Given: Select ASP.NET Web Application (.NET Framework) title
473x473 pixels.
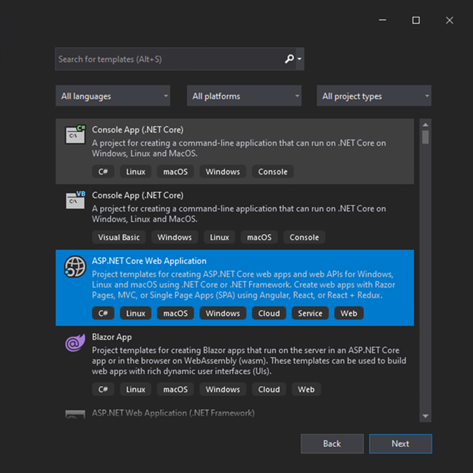Looking at the screenshot, I should pos(173,413).
